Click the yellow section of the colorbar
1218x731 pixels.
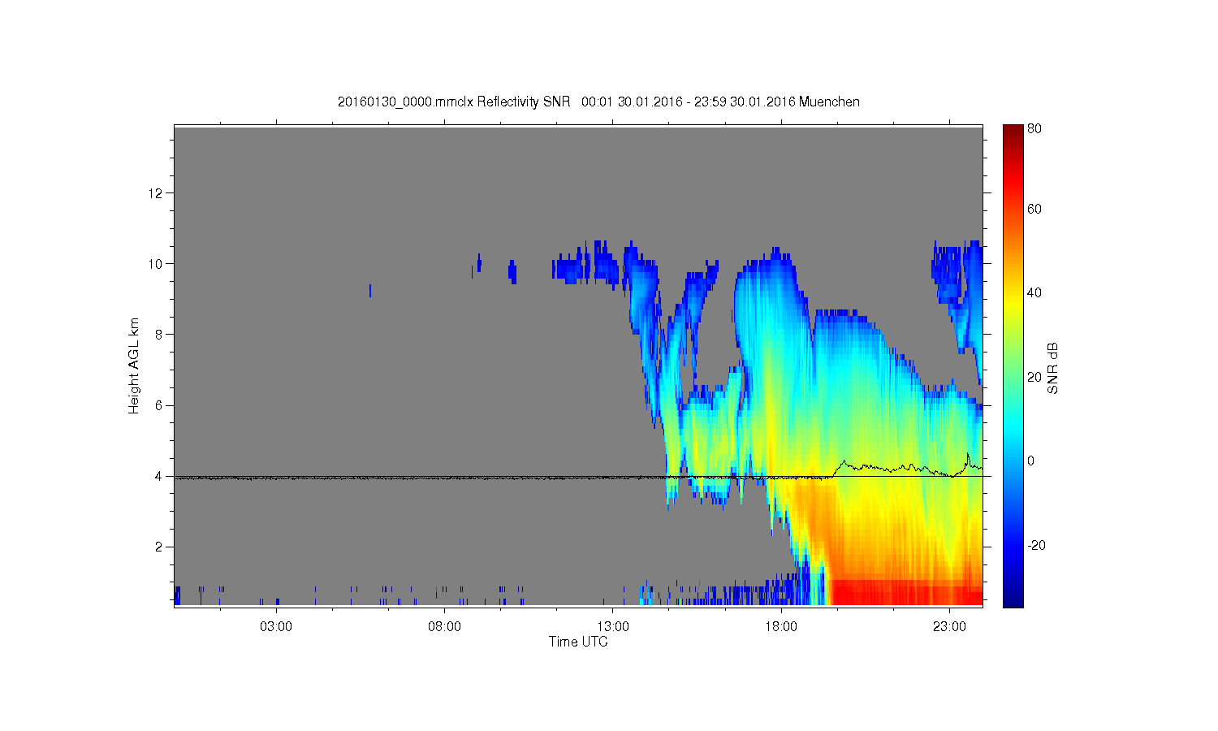coord(1013,305)
